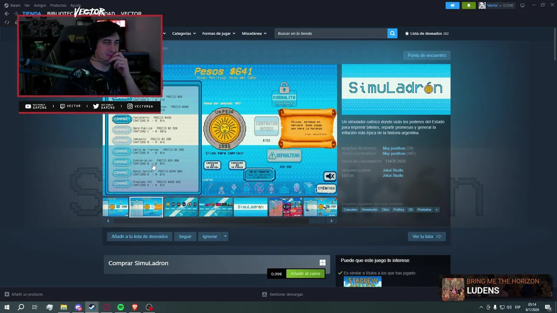Select the first screenshot thumbnail
The image size is (557, 313).
pyautogui.click(x=115, y=207)
